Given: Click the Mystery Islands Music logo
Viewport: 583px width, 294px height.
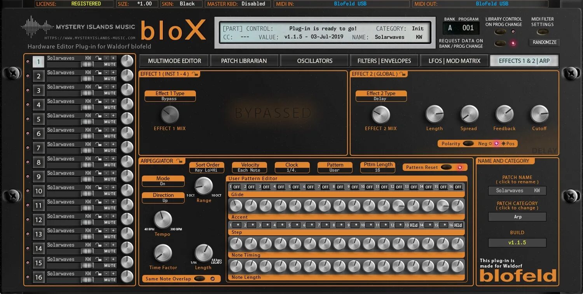Looking at the screenshot, I should (x=78, y=27).
